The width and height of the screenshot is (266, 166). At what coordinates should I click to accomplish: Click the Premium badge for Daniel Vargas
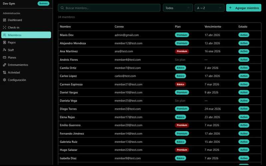point(182,92)
